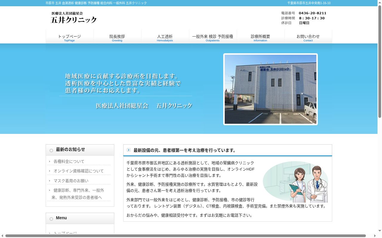Click the phone number 0436-20-8211
This screenshot has width=382, height=238.
point(312,13)
